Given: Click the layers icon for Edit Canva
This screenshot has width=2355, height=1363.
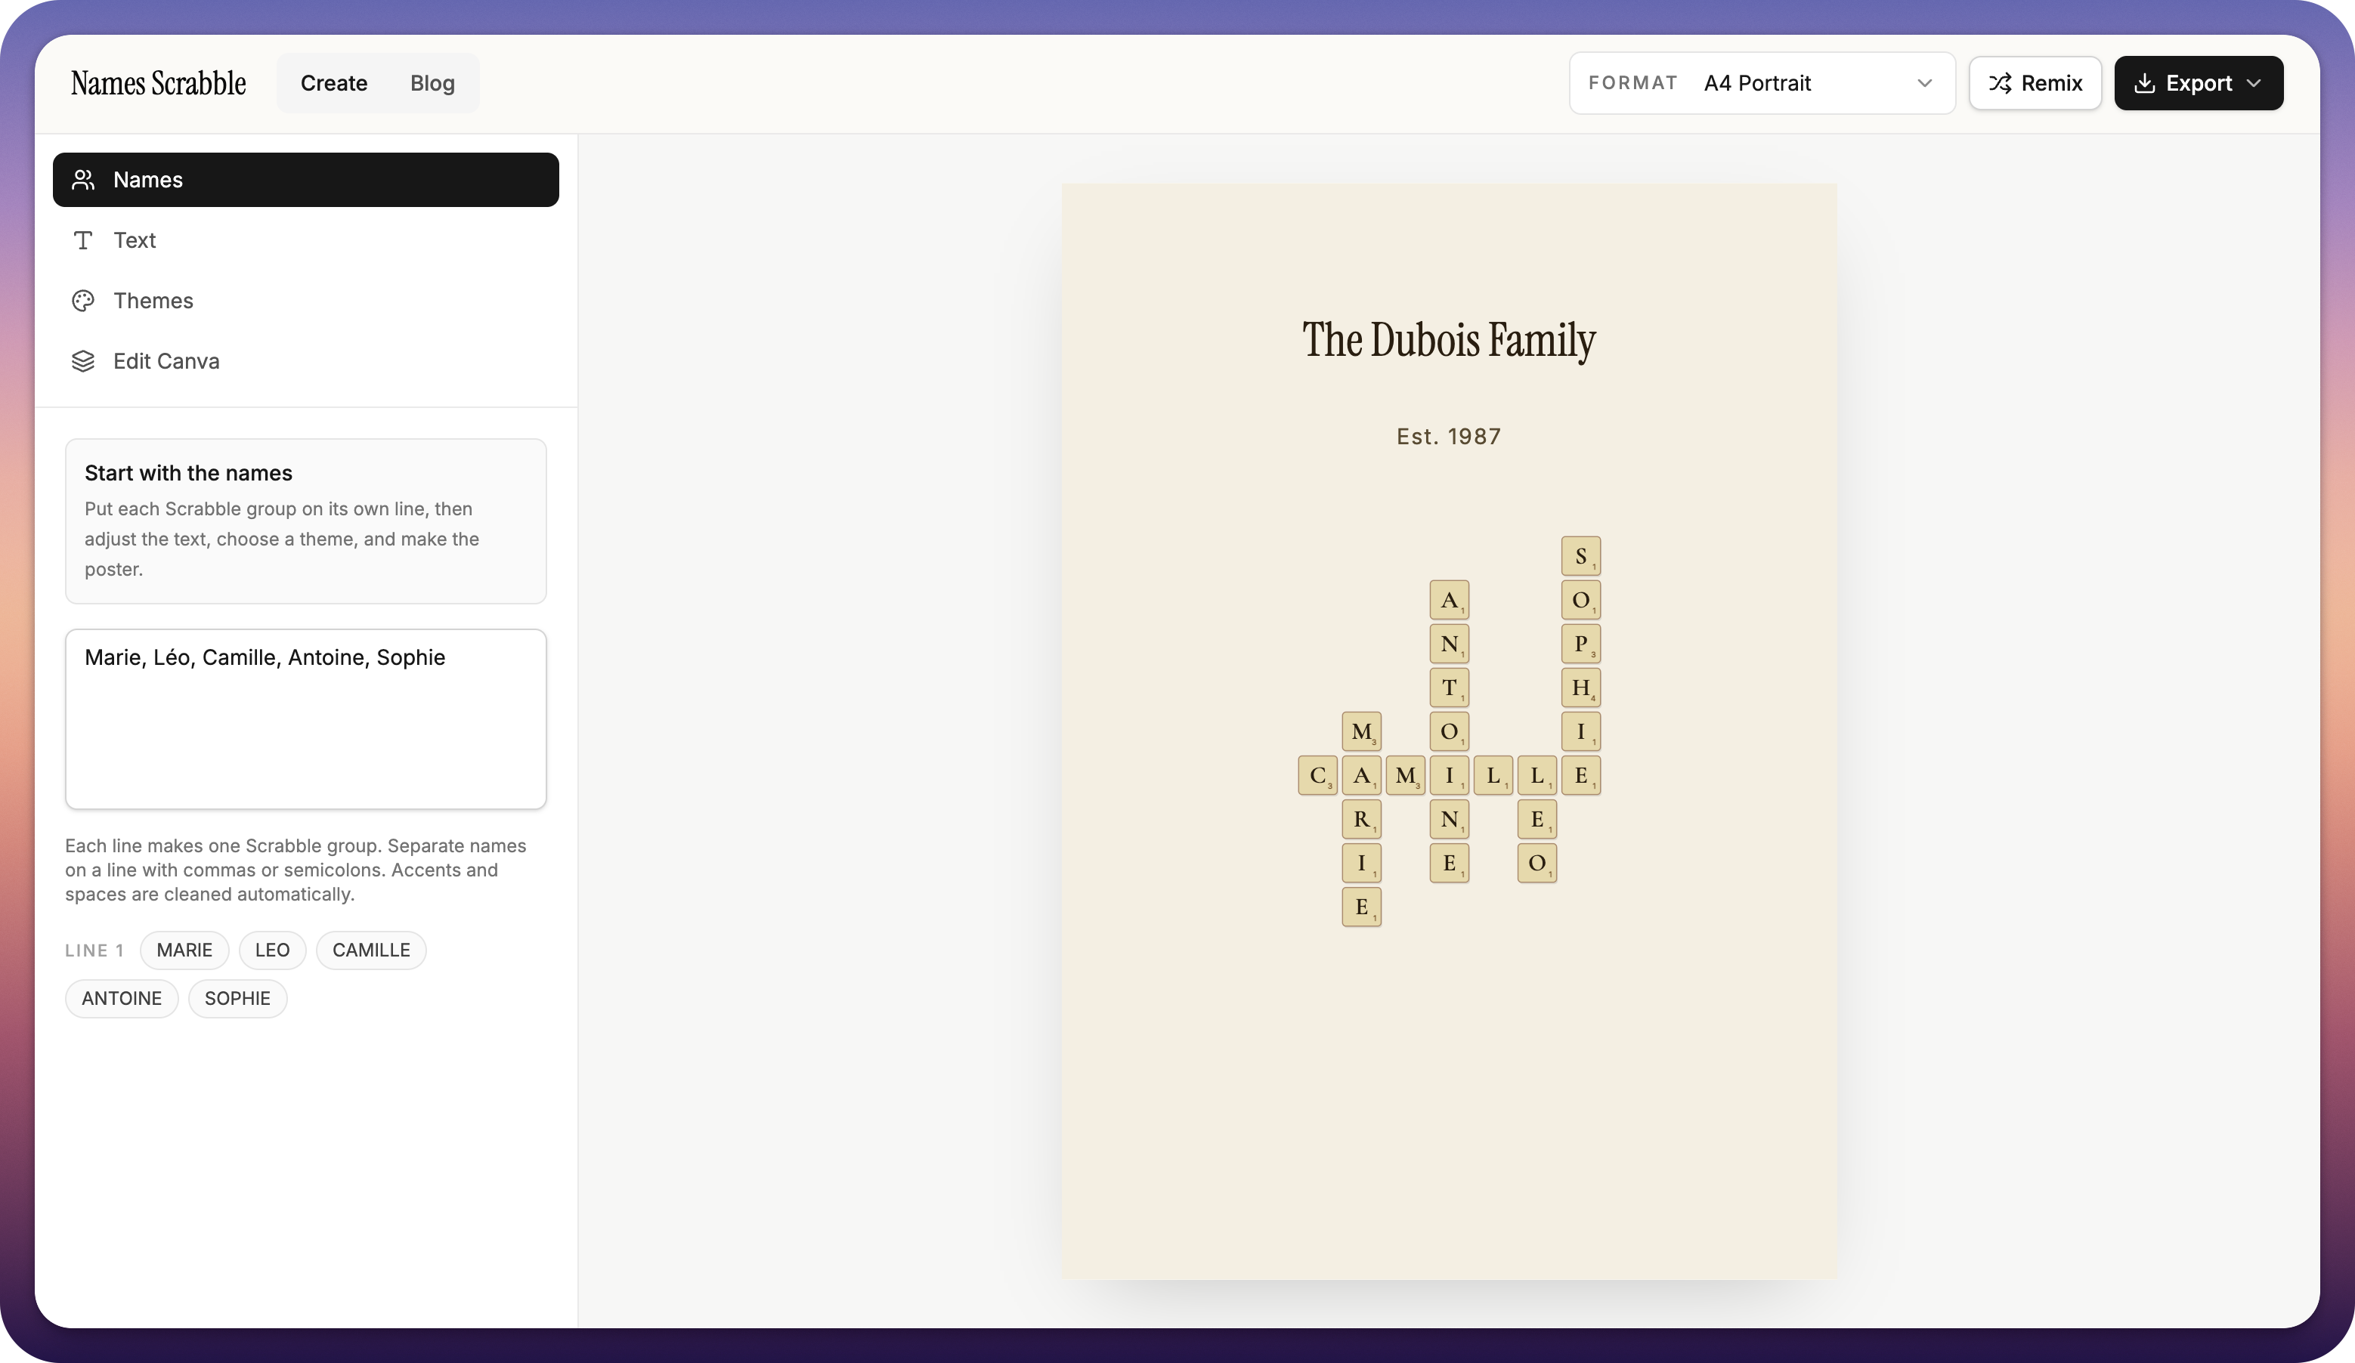Looking at the screenshot, I should coord(83,360).
